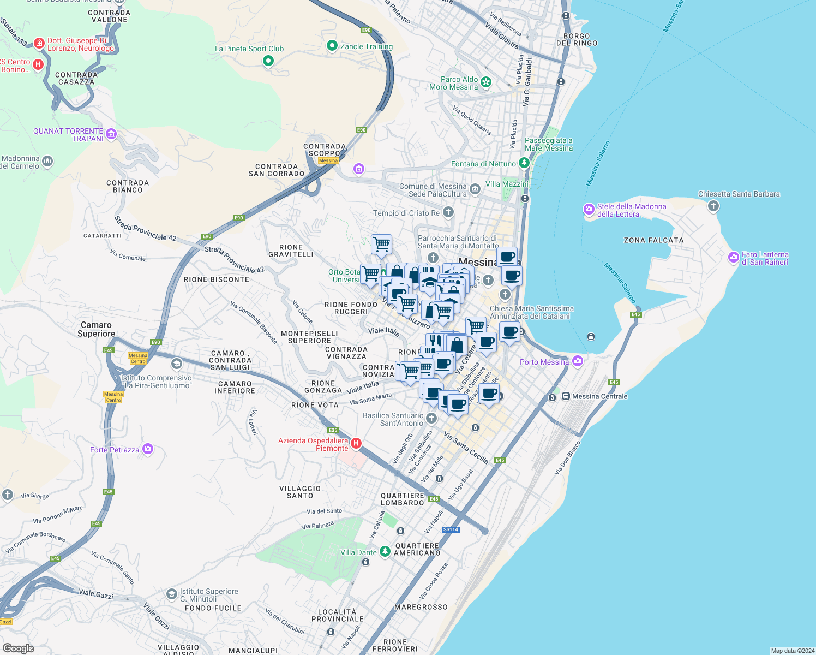Screen dimensions: 816x655
Task: Select the museum icon near Madonnina del Carmelo
Action: 48,160
